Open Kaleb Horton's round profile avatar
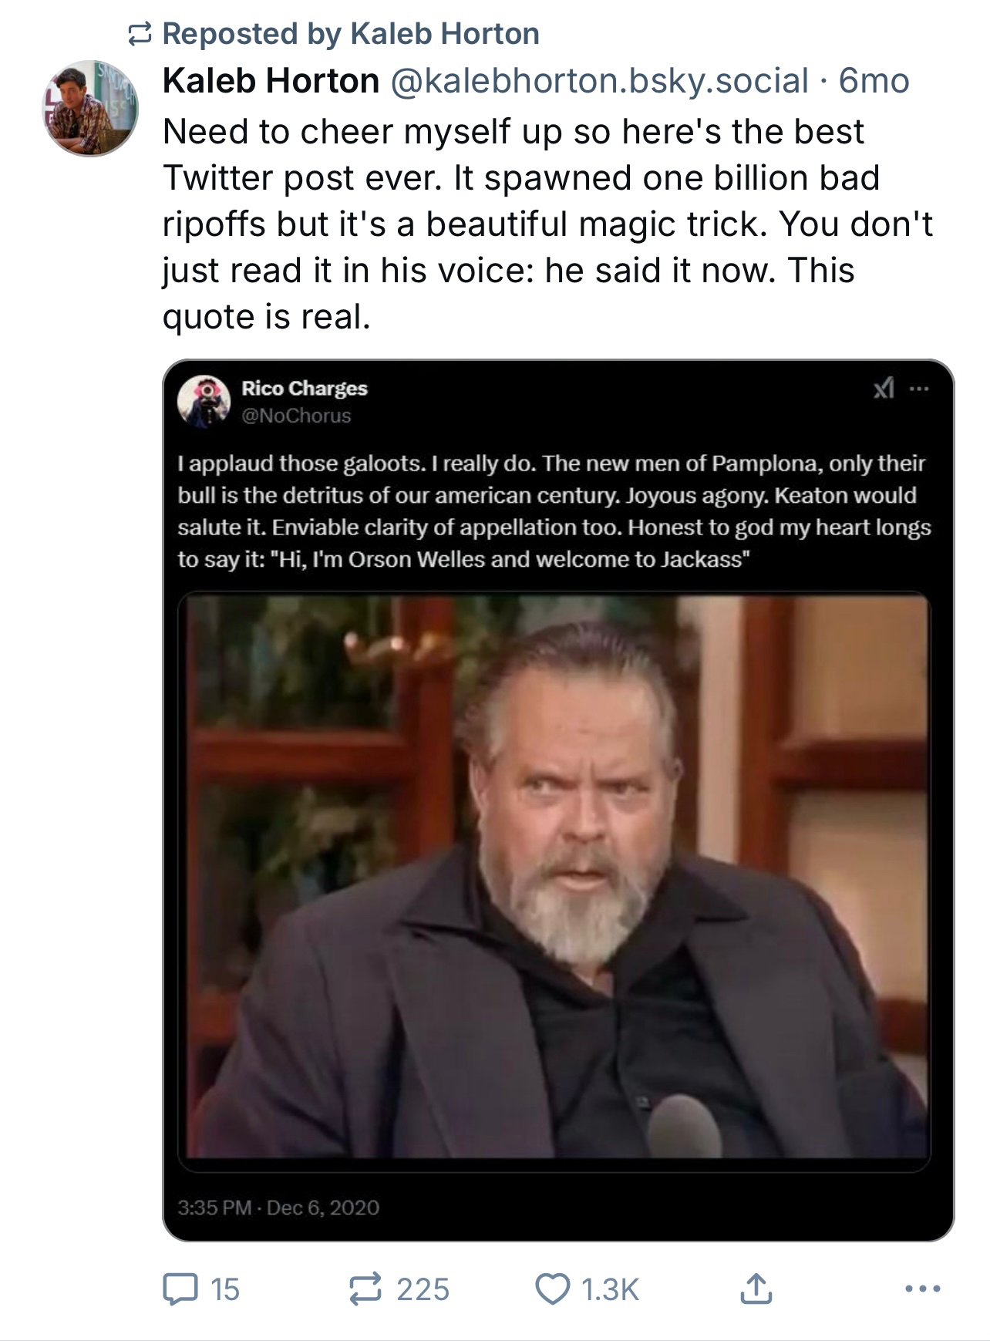The width and height of the screenshot is (990, 1341). point(90,109)
